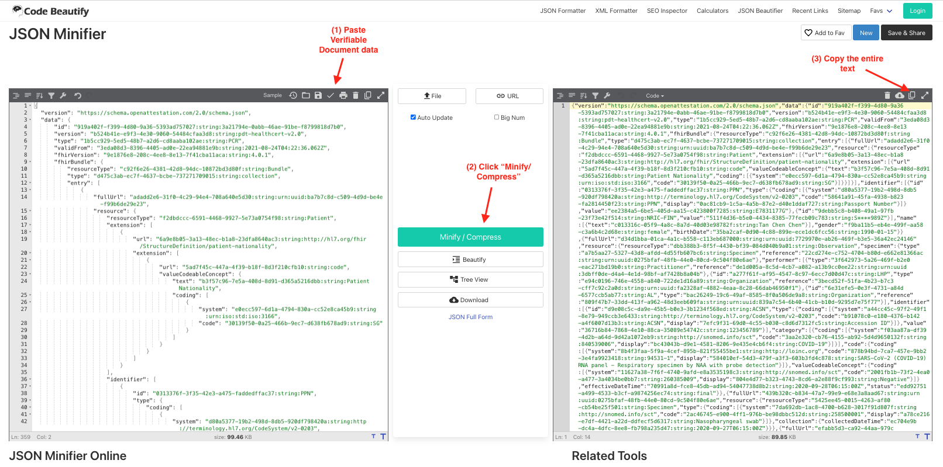943x467 pixels.
Task: Click the larger T font icon in the output status bar
Action: tap(927, 437)
